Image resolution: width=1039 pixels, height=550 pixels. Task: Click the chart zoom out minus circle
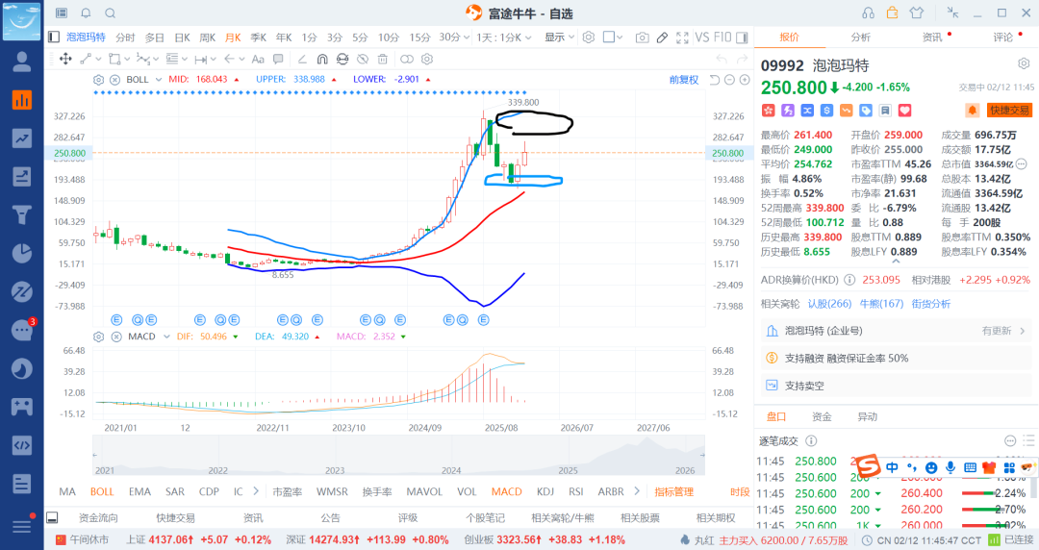[x=729, y=80]
